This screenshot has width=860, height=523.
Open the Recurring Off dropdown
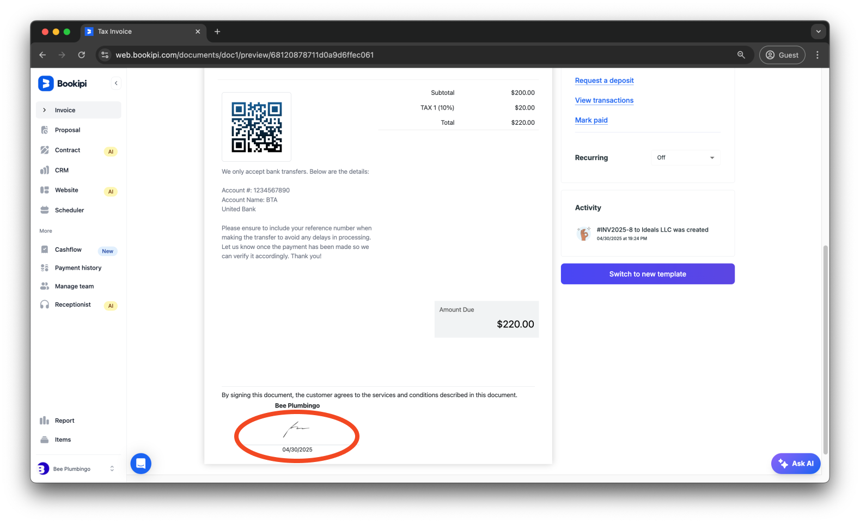[686, 157]
